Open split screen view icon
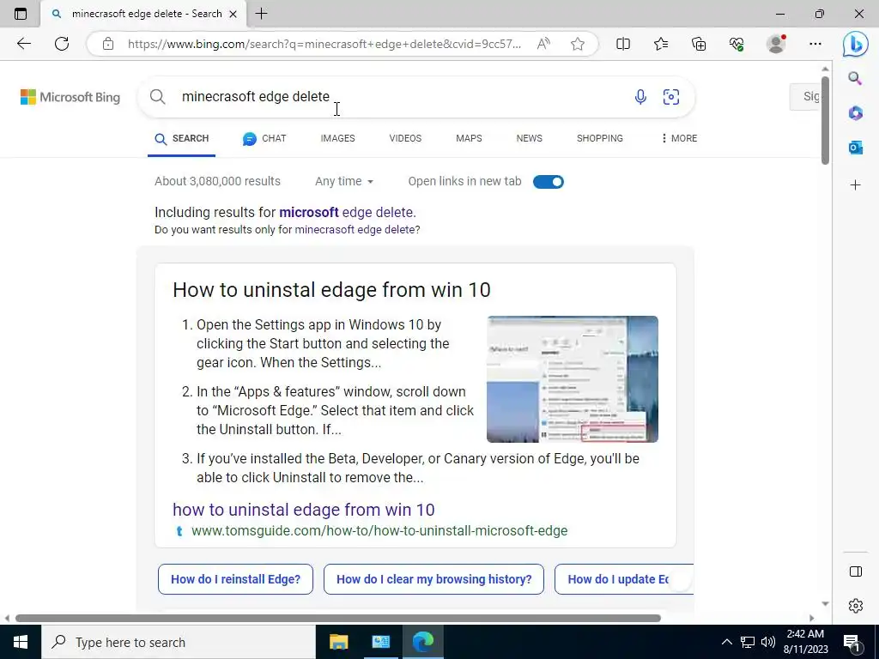The height and width of the screenshot is (659, 879). (x=623, y=44)
